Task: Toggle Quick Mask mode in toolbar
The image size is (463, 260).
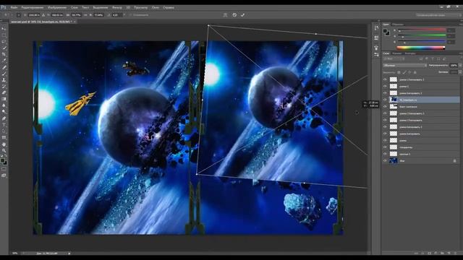Action: click(4, 169)
